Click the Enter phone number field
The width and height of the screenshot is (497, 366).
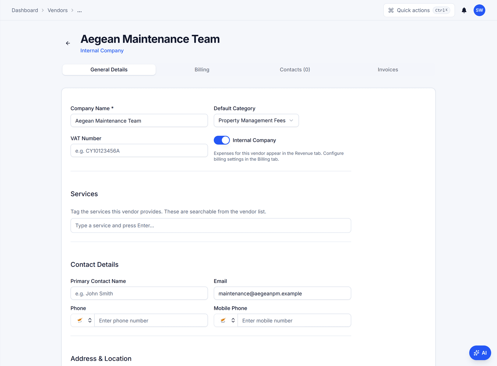[x=151, y=321]
